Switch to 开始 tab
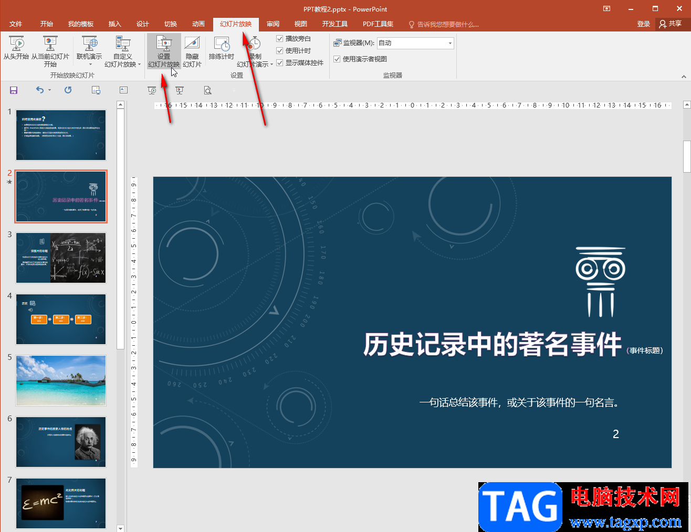This screenshot has width=691, height=532. (x=47, y=24)
